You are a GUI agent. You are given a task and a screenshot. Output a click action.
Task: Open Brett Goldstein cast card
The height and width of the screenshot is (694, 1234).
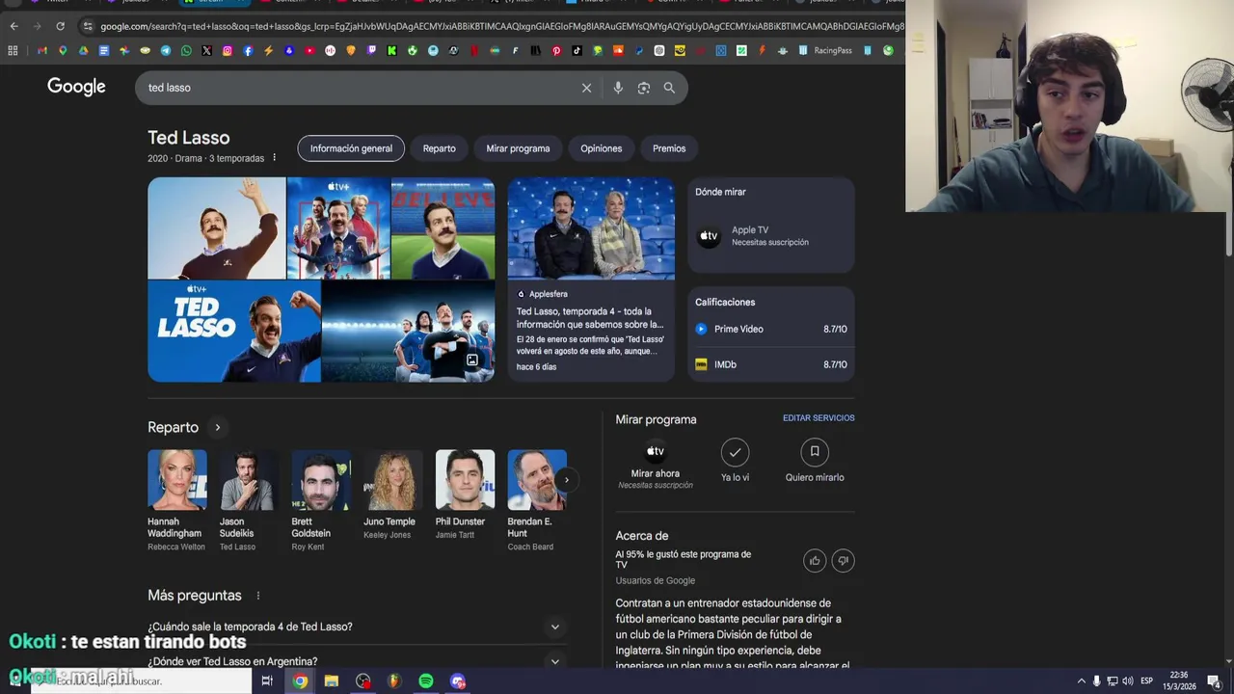coord(321,501)
